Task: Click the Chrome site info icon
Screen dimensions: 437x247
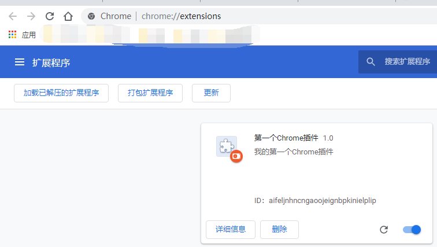Action: pyautogui.click(x=91, y=16)
